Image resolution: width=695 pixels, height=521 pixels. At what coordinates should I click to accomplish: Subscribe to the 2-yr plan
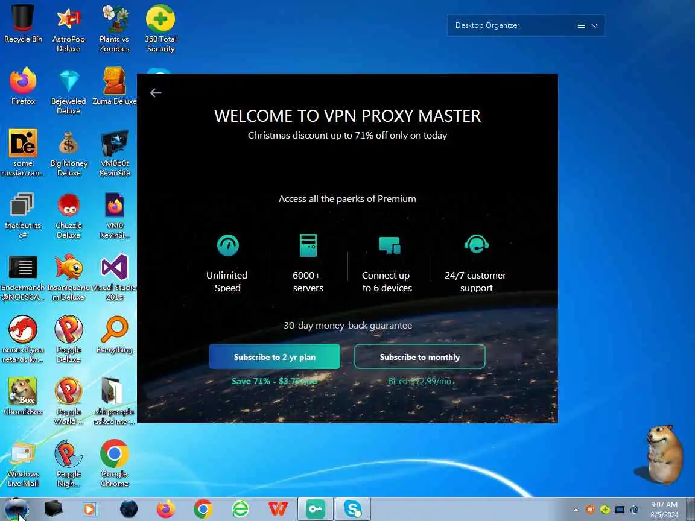click(275, 356)
